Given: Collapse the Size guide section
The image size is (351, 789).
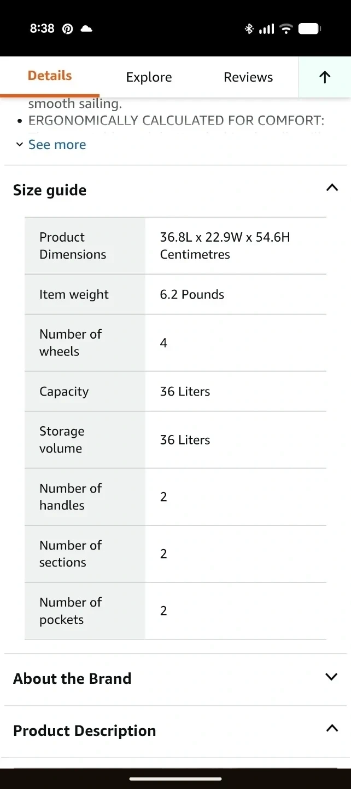Looking at the screenshot, I should [331, 188].
